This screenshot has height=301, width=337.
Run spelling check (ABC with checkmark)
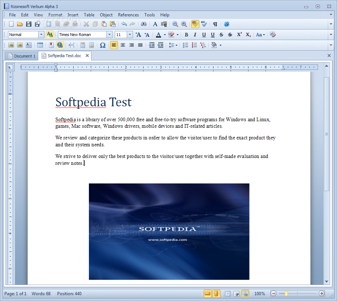tap(204, 24)
